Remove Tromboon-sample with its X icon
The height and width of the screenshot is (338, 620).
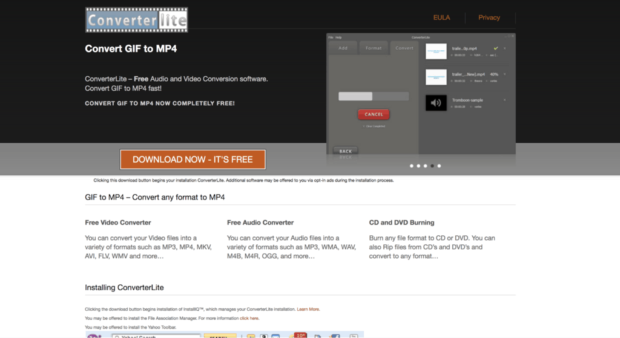coord(504,100)
